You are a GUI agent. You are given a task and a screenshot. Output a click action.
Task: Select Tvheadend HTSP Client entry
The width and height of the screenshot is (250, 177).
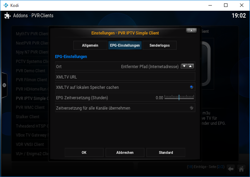coord(32,126)
